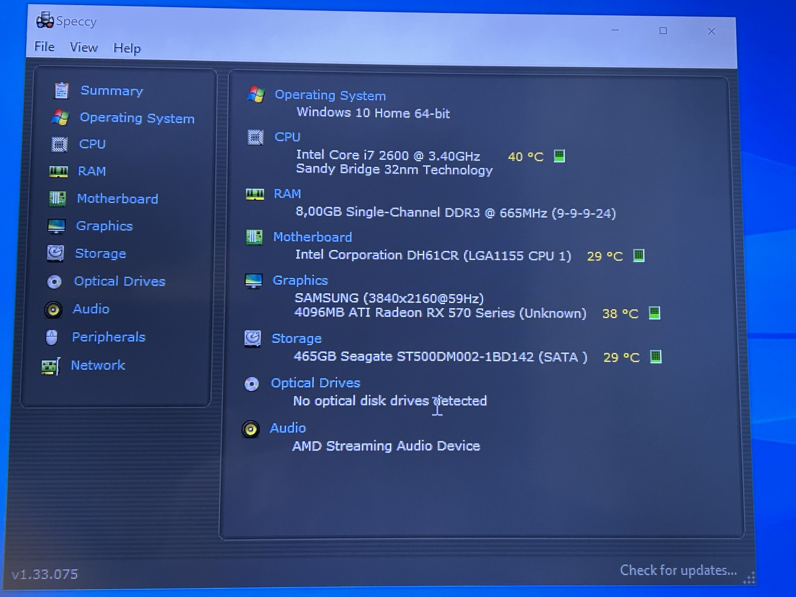Click the Storage disk icon in summary panel
Image resolution: width=796 pixels, height=597 pixels.
tap(252, 338)
